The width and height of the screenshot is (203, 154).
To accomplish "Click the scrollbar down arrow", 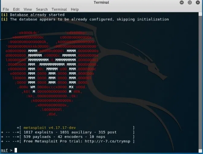I will click(x=200, y=151).
